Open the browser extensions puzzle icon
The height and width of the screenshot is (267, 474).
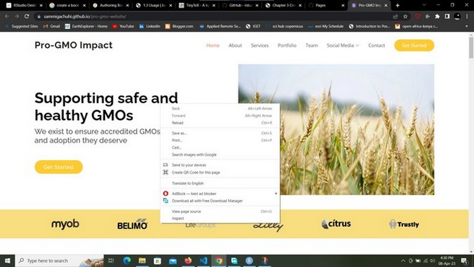[x=437, y=16]
